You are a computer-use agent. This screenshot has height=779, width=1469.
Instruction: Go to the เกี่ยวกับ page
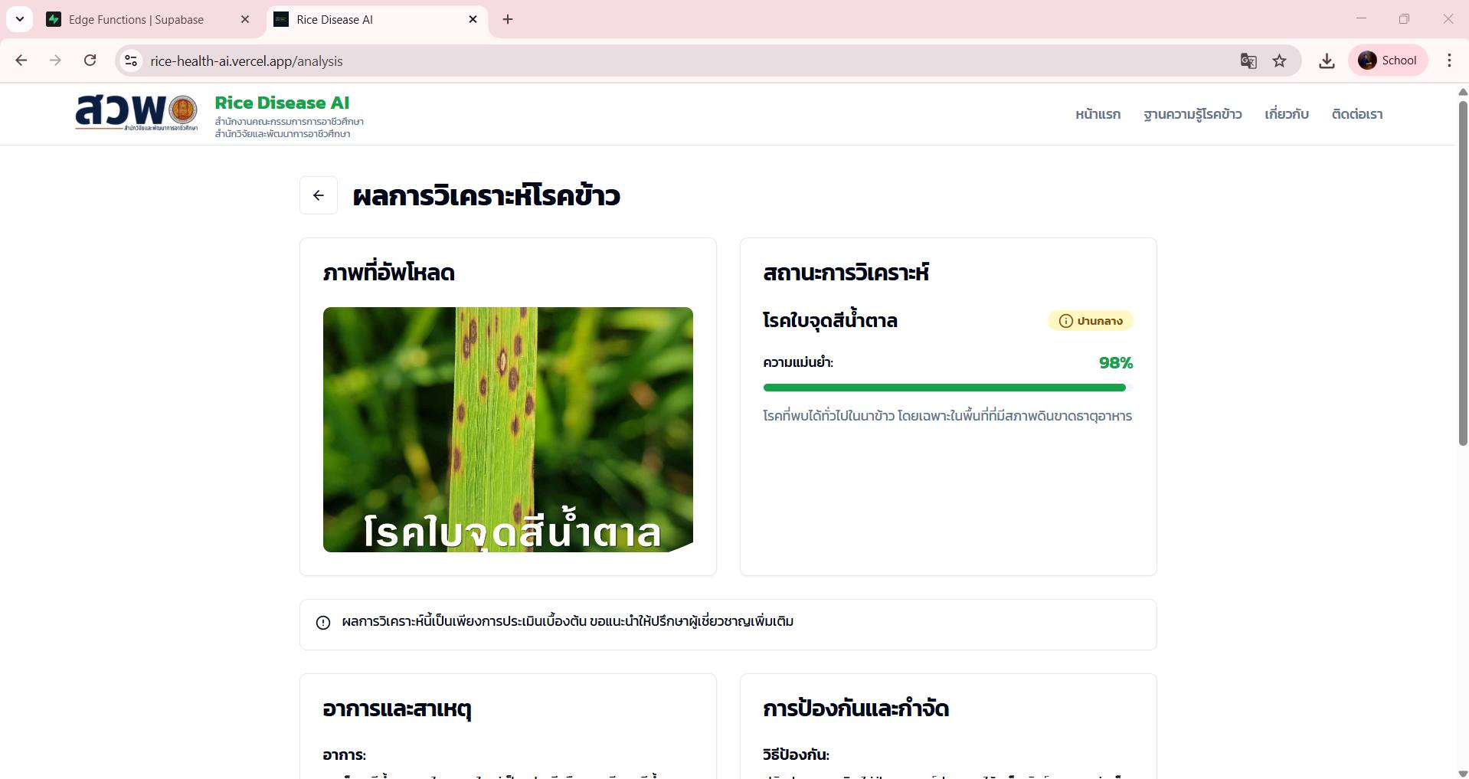point(1286,114)
